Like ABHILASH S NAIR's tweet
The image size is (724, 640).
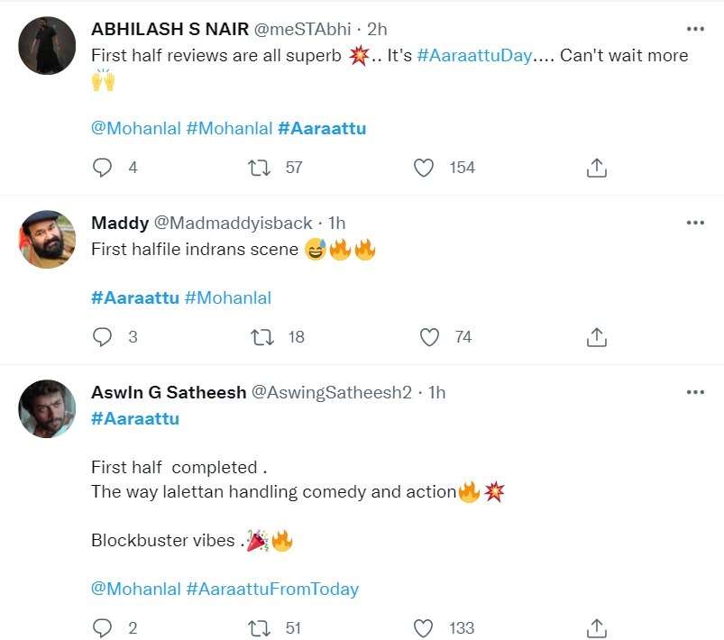click(x=422, y=167)
